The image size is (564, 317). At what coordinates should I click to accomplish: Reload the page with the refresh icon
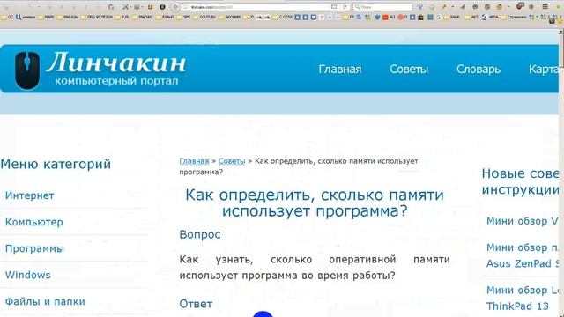(345, 7)
